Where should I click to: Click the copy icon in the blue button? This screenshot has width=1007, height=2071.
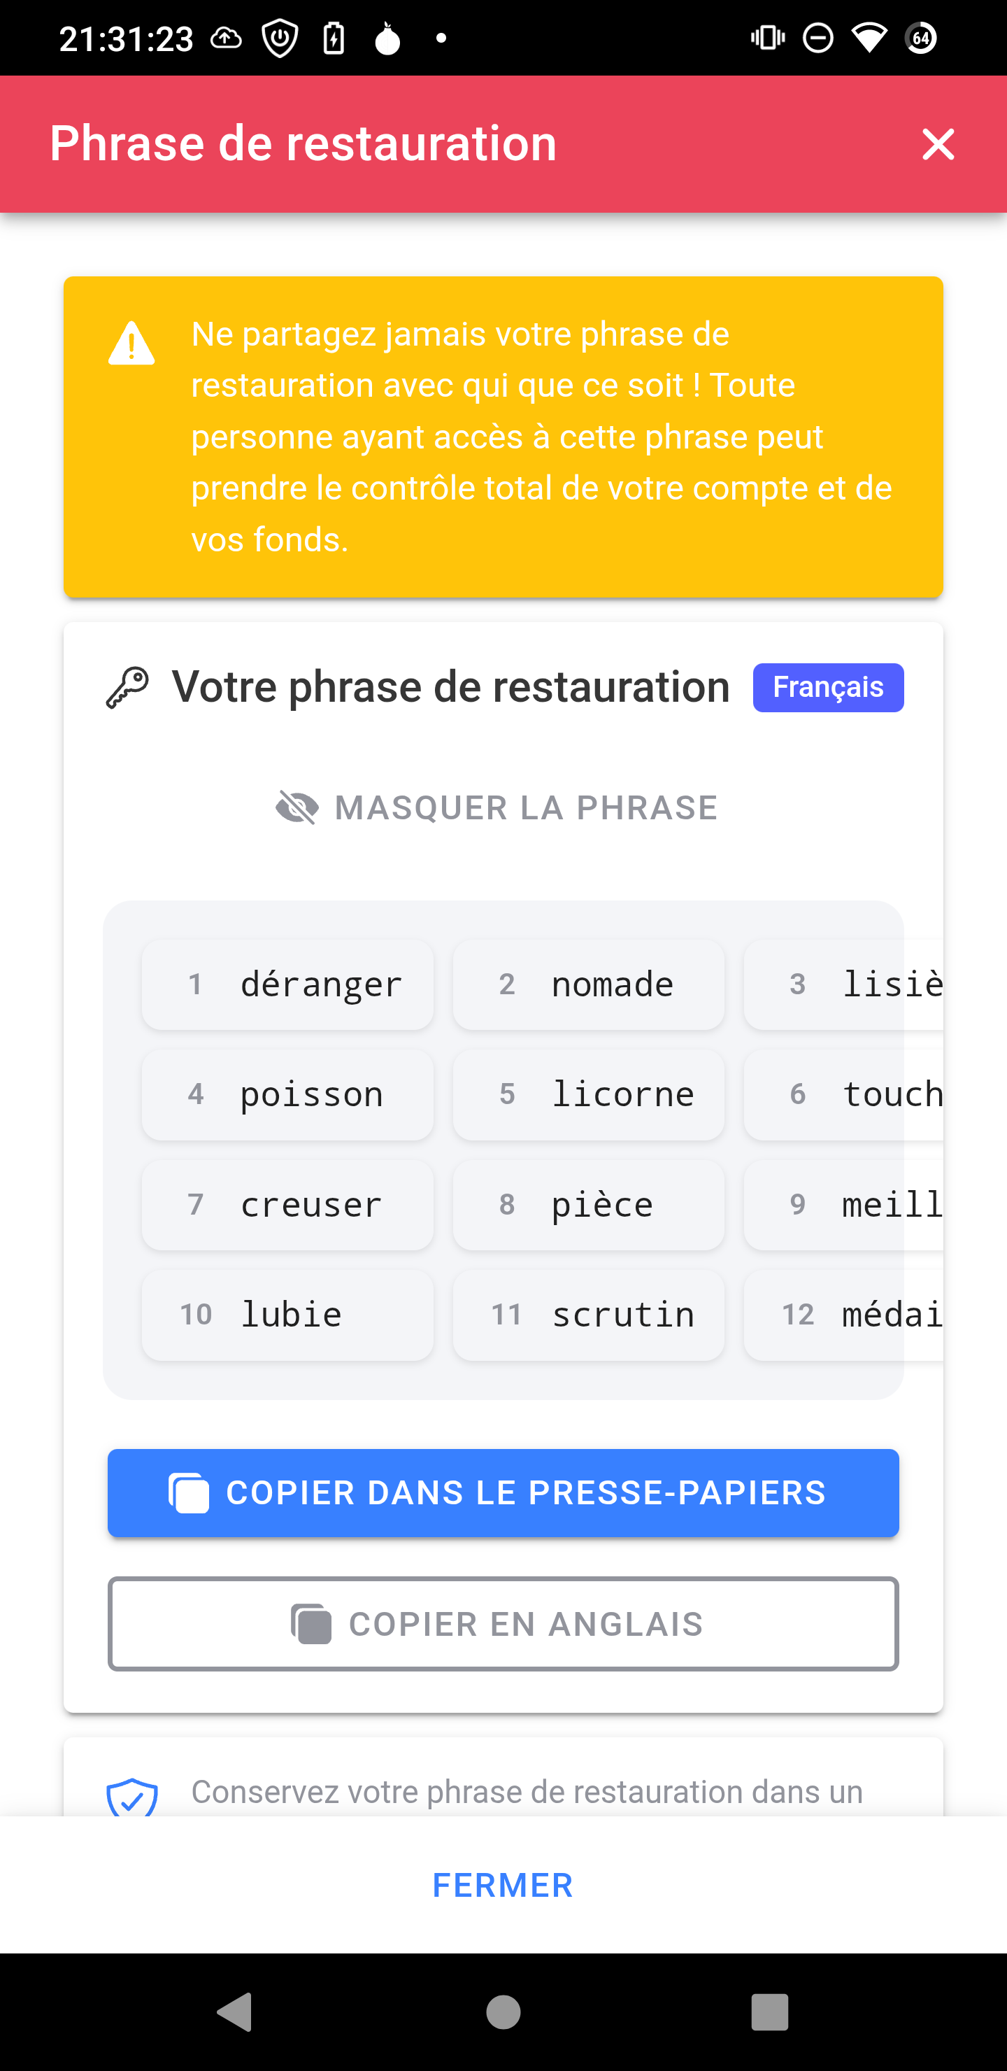(x=189, y=1493)
